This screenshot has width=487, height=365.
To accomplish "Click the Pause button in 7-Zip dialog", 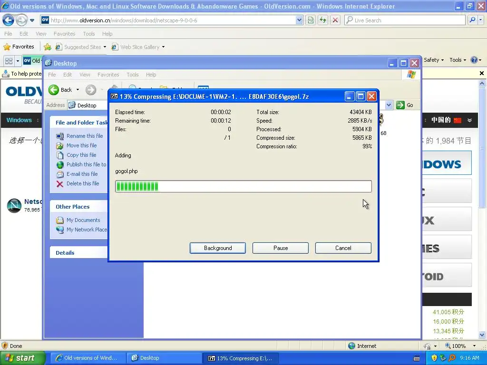I will pos(281,248).
